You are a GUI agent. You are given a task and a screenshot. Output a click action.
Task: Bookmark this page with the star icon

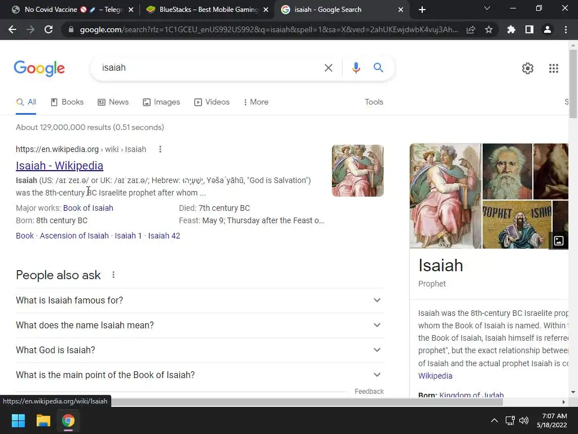pos(489,29)
